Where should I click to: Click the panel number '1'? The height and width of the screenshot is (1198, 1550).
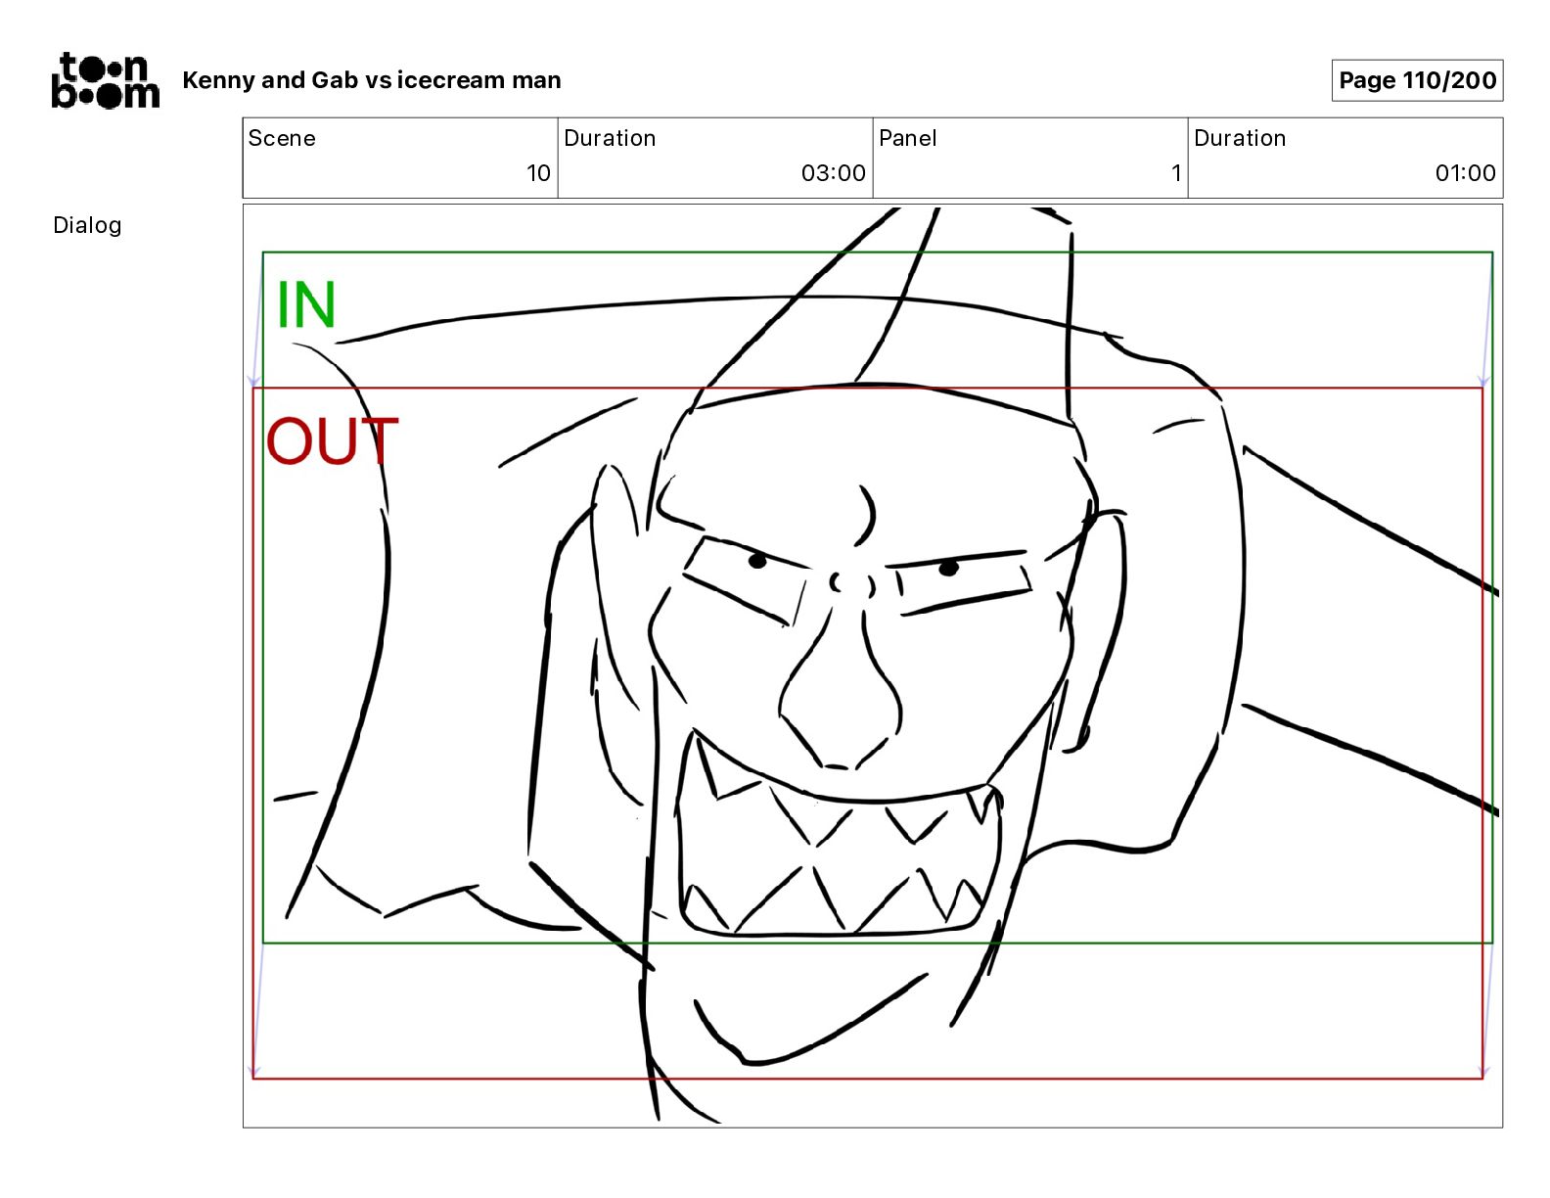[x=1176, y=173]
